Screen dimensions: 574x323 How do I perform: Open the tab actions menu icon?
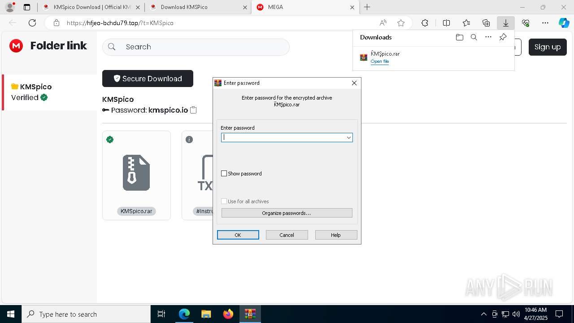pyautogui.click(x=27, y=7)
